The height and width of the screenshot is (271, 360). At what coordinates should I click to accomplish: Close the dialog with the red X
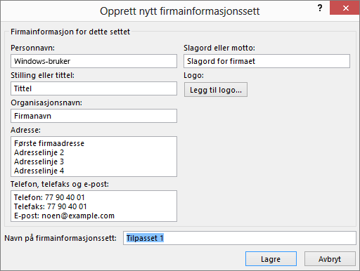pyautogui.click(x=345, y=8)
